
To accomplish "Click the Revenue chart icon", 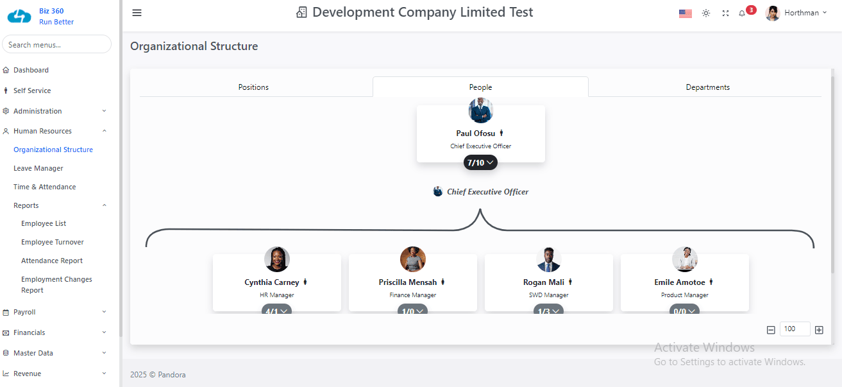I will tap(6, 374).
